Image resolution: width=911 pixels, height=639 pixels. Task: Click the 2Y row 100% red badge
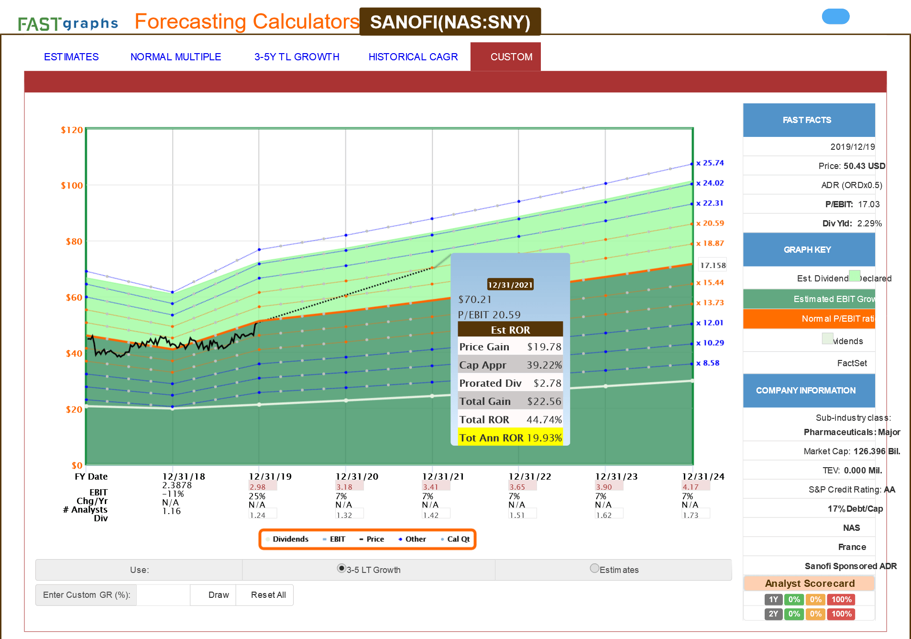tap(841, 614)
